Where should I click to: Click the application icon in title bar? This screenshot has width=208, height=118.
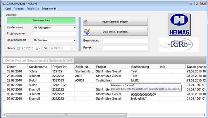click(4, 4)
